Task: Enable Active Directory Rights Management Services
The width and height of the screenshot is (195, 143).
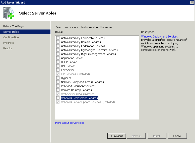Action: [58, 54]
